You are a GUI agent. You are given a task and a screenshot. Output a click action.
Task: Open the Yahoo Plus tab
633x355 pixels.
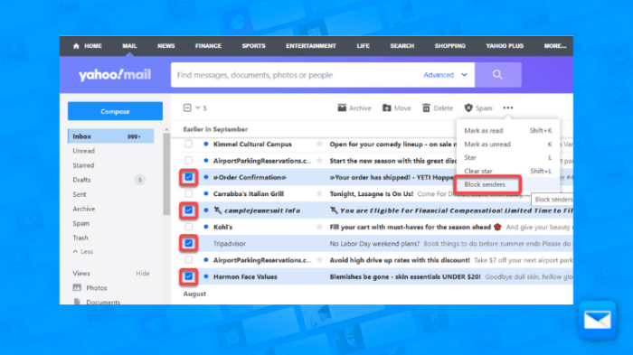coord(505,46)
